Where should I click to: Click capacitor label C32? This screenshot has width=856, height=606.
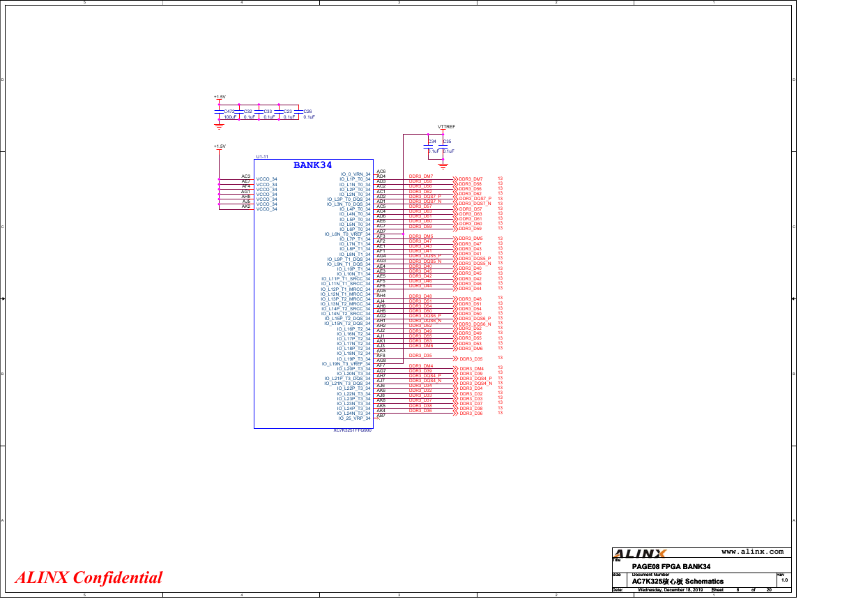[x=247, y=112]
